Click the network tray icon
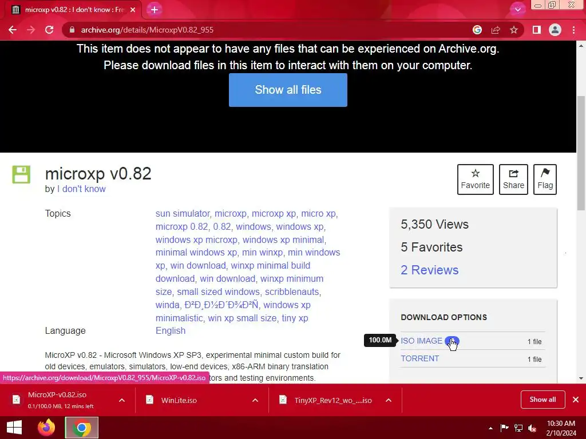Viewport: 586px width, 439px height. (518, 428)
